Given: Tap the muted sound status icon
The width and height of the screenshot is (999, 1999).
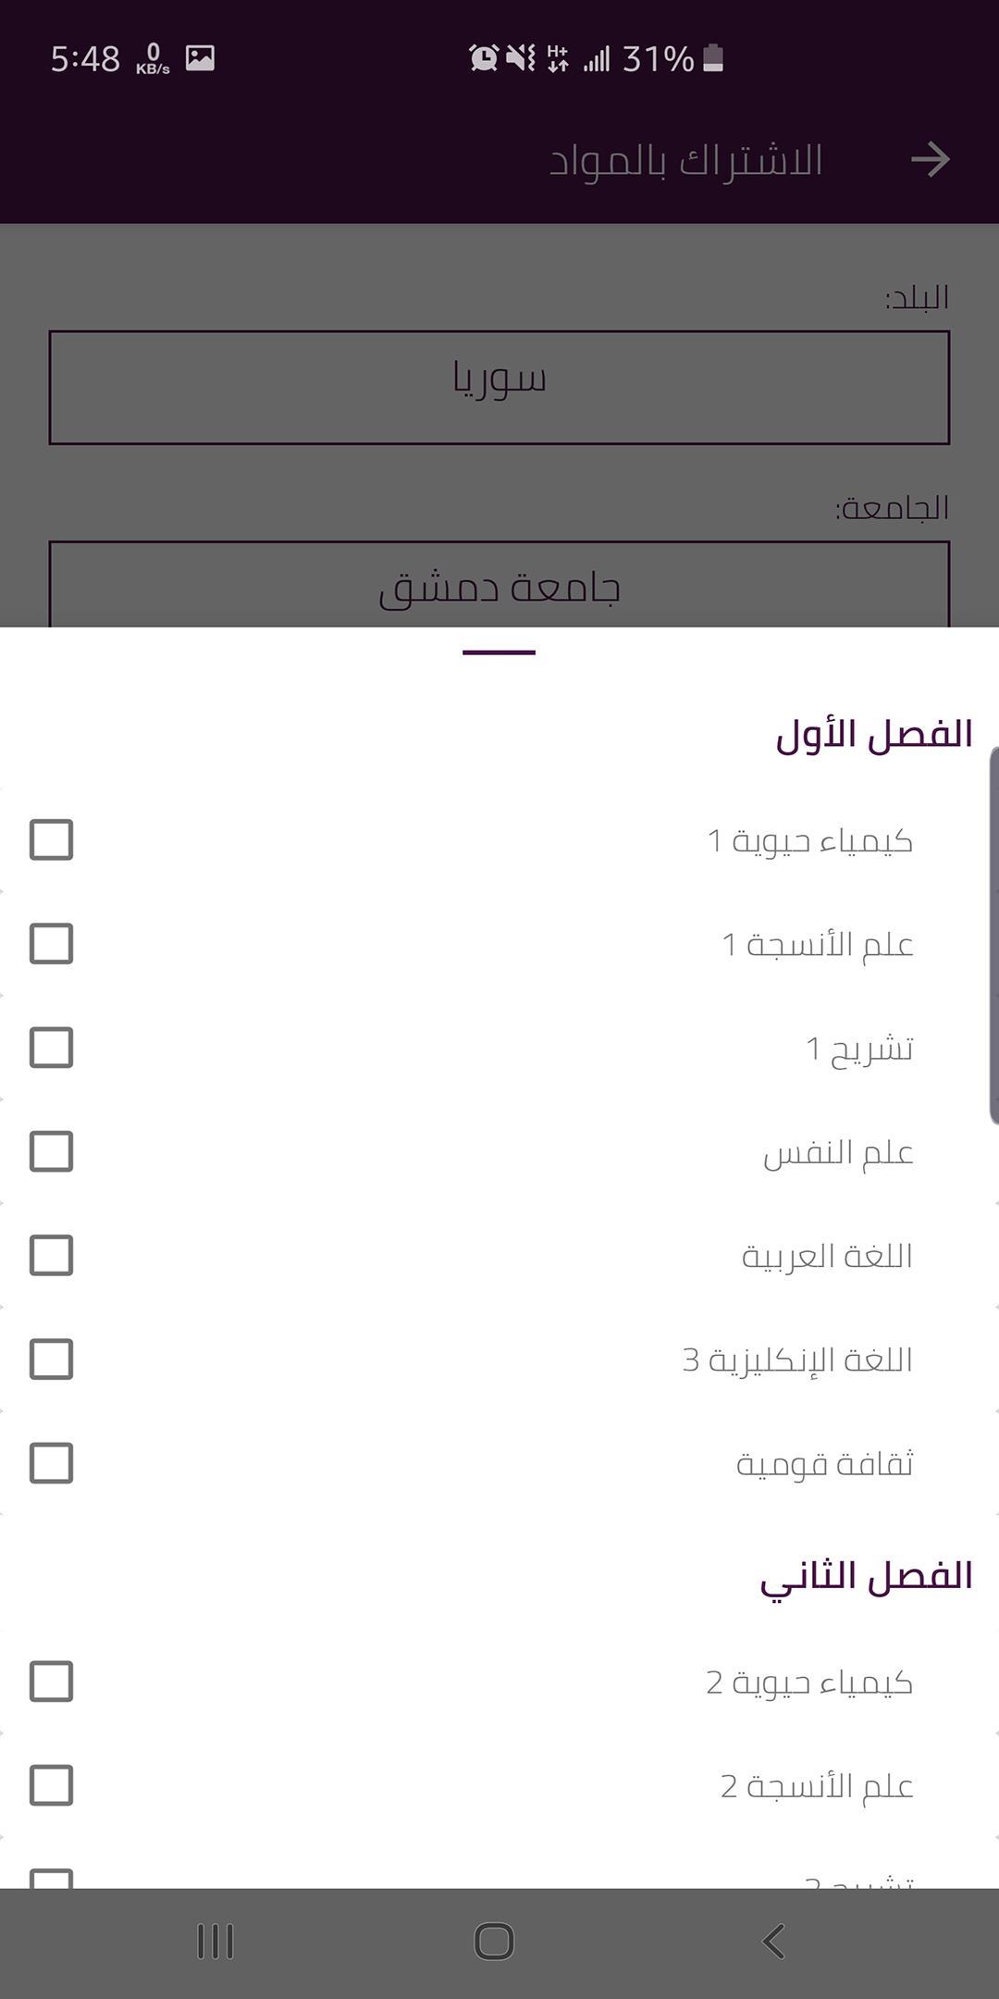Looking at the screenshot, I should point(521,58).
